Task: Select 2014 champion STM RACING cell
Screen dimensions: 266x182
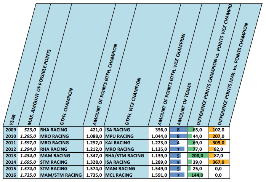Action: [x=61, y=162]
